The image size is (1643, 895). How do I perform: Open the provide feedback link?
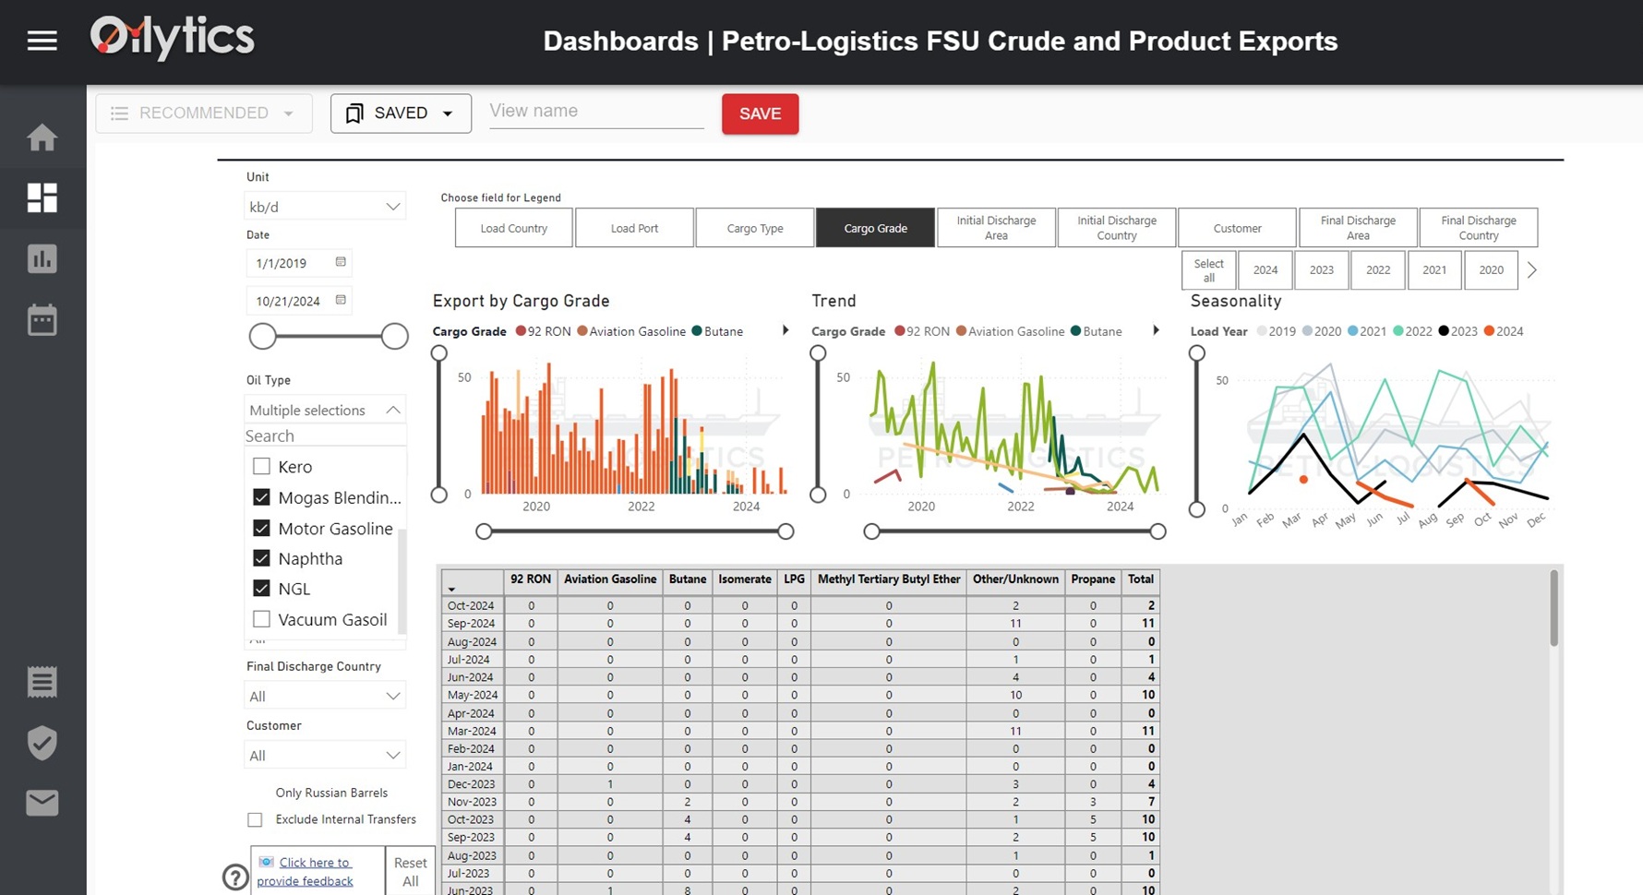click(306, 871)
